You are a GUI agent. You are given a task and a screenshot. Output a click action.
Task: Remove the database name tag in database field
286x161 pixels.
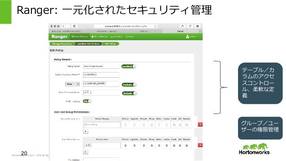(86, 75)
